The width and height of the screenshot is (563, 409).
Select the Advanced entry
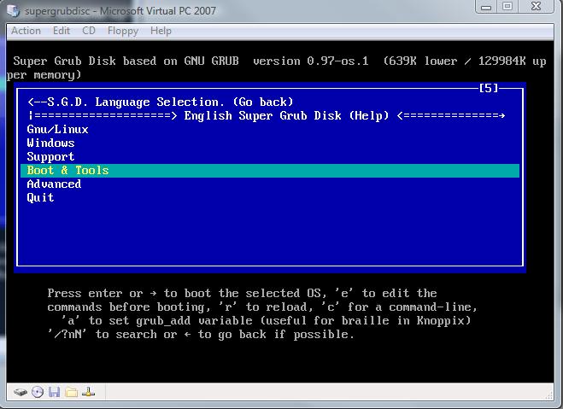(x=270, y=184)
